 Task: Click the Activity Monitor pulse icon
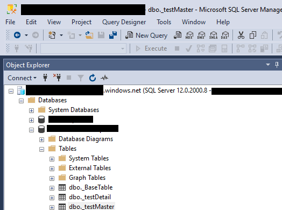[x=104, y=78]
